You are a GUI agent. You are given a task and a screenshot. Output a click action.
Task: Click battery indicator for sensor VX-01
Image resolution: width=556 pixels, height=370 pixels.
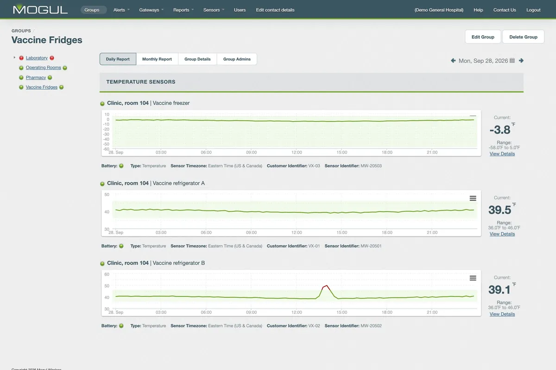tap(121, 246)
